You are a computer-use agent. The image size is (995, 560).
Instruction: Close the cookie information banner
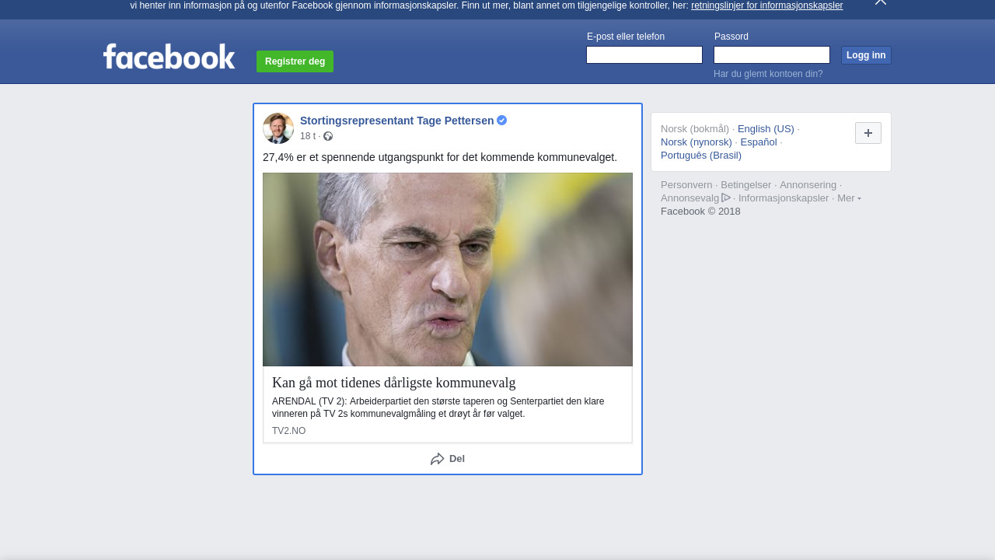(881, 2)
